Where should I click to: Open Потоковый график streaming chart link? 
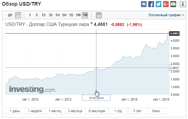pyautogui.click(x=166, y=15)
